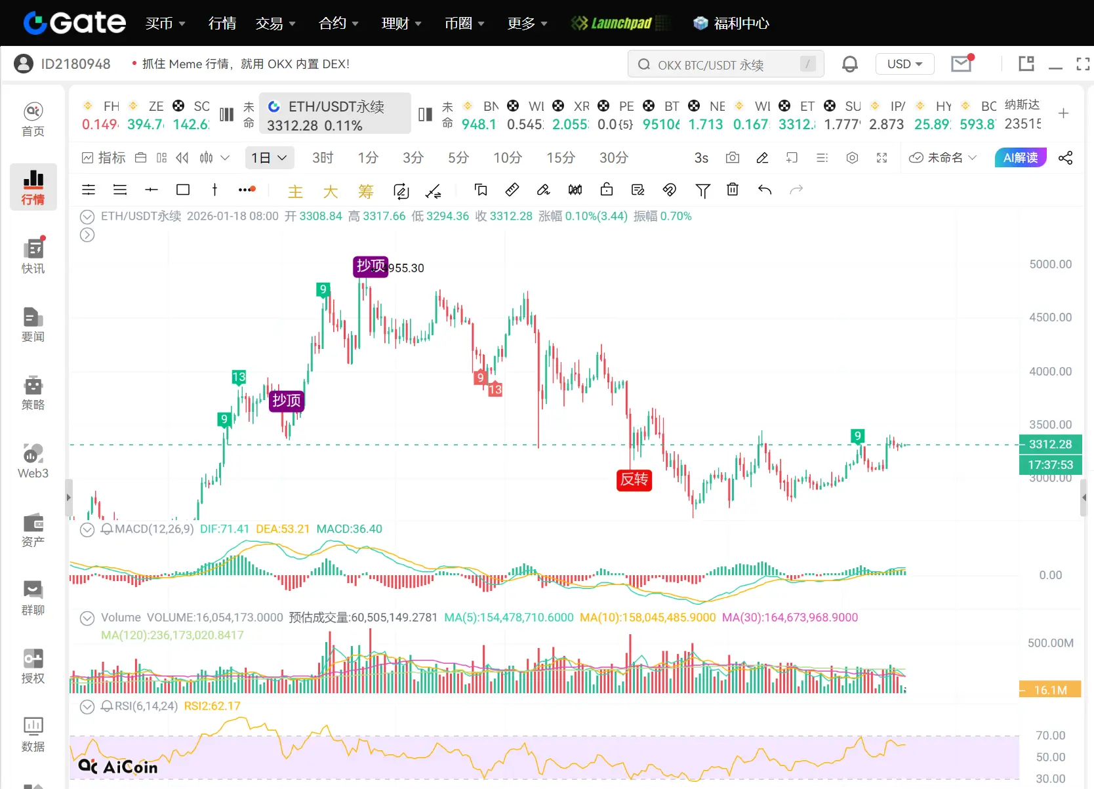
Task: Select the eraser tool in drawing toolbar
Action: coord(543,190)
